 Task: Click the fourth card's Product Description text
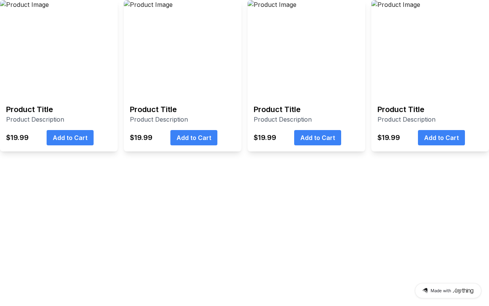pyautogui.click(x=406, y=119)
